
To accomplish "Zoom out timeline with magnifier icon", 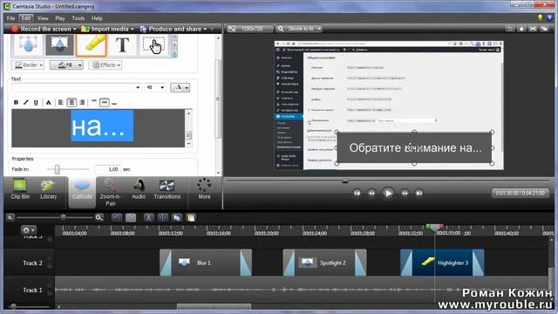I will click(x=10, y=217).
